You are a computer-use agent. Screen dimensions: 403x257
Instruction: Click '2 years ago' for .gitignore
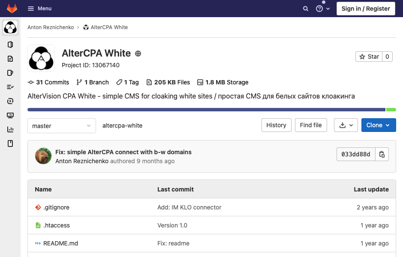click(x=373, y=207)
